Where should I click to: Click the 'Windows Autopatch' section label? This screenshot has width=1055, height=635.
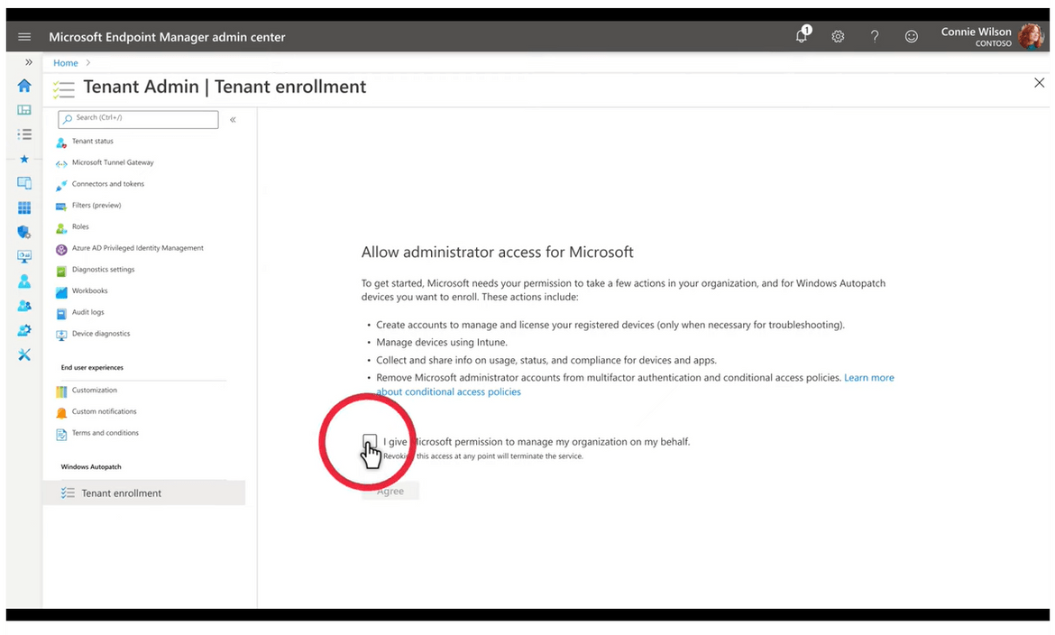pos(91,466)
